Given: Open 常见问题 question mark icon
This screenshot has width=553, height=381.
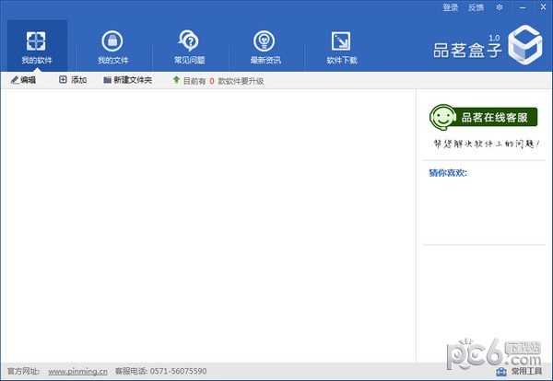Looking at the screenshot, I should (x=189, y=40).
